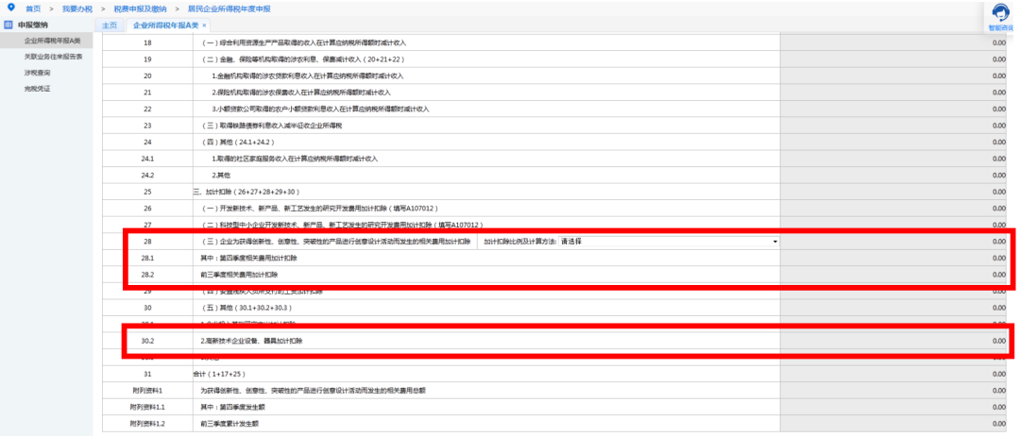Image resolution: width=1020 pixels, height=436 pixels.
Task: Open 完税凭证 in the sidebar
Action: [37, 89]
